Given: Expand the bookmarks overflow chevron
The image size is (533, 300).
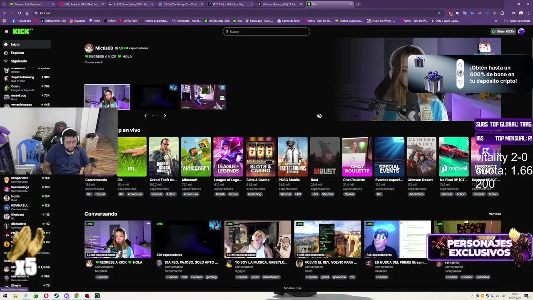Looking at the screenshot, I should click(496, 20).
